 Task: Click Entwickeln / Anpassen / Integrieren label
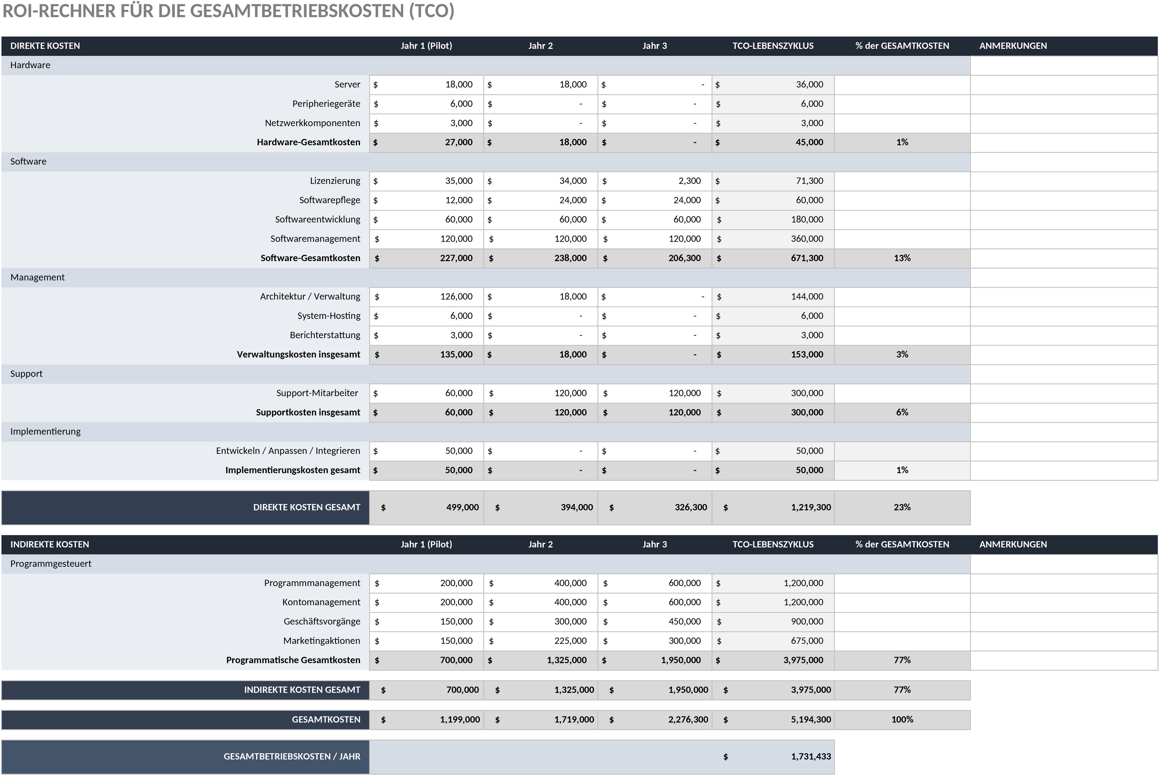[288, 451]
